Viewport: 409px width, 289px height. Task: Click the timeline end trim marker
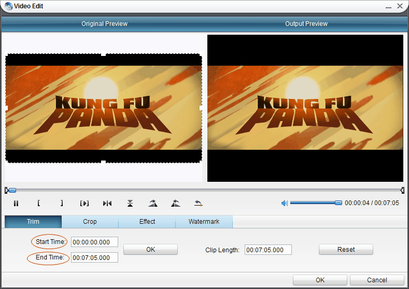click(x=402, y=191)
